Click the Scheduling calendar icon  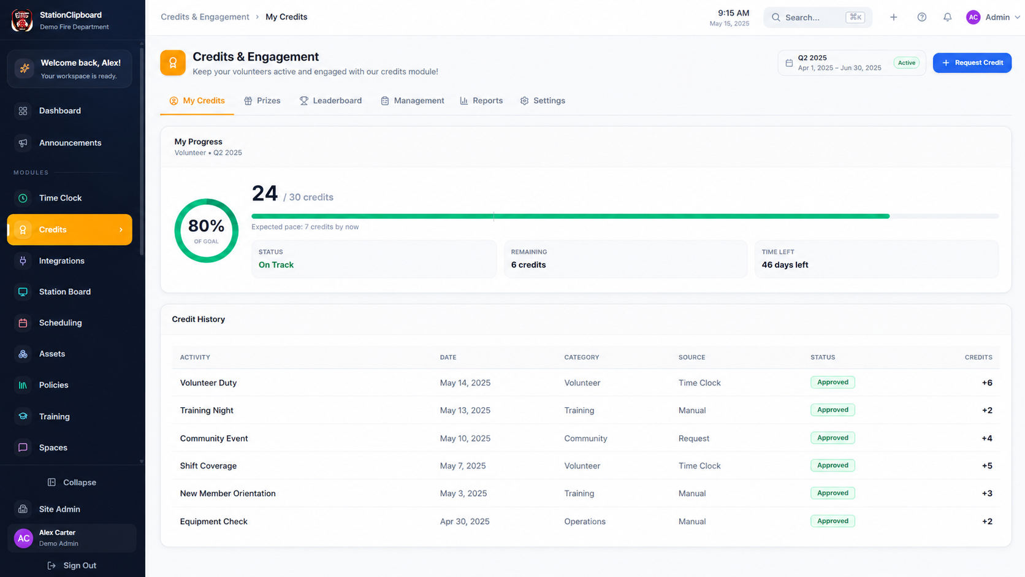point(23,323)
